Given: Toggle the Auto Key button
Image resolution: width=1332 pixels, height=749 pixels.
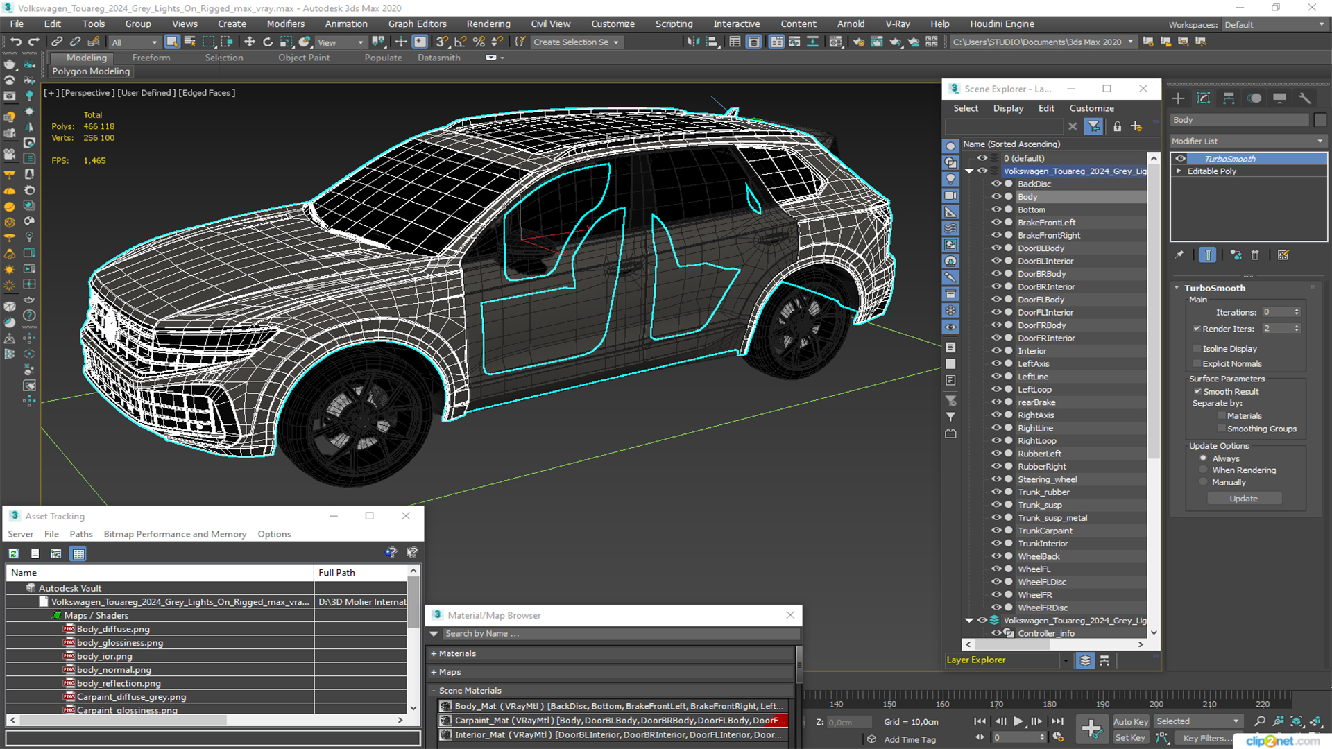Looking at the screenshot, I should [1130, 722].
